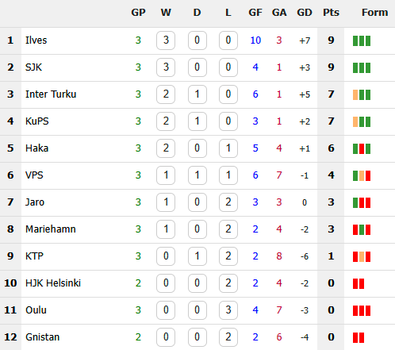Viewport: 395px width, 350px height.
Task: Sort table by GF column header
Action: [x=255, y=13]
